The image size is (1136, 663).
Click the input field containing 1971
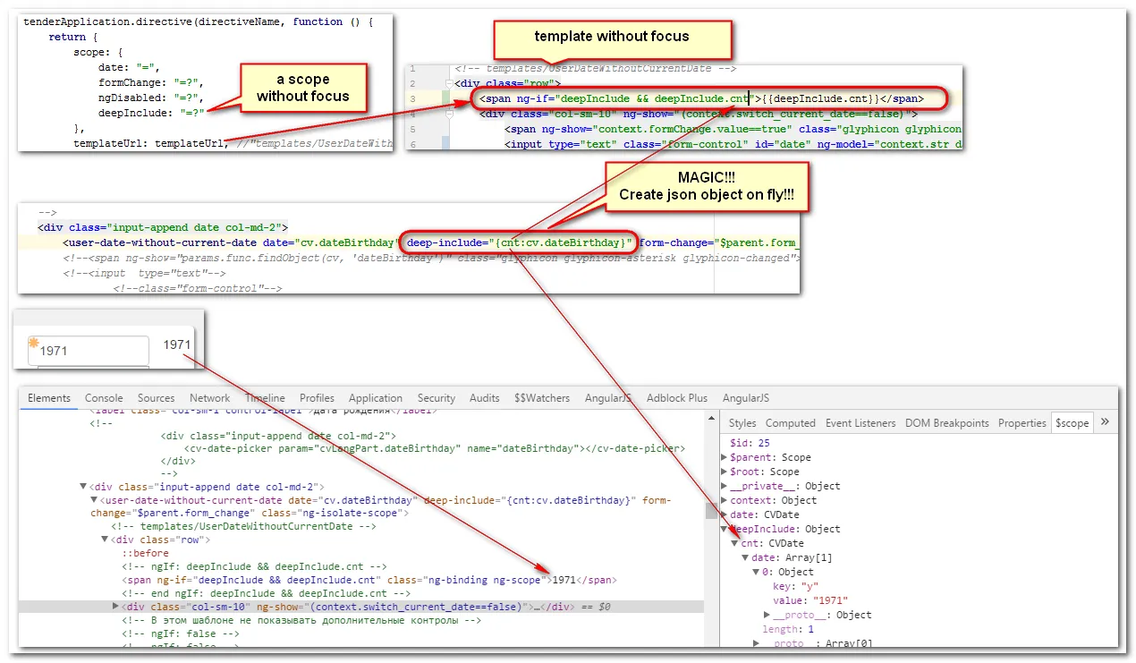pos(89,351)
